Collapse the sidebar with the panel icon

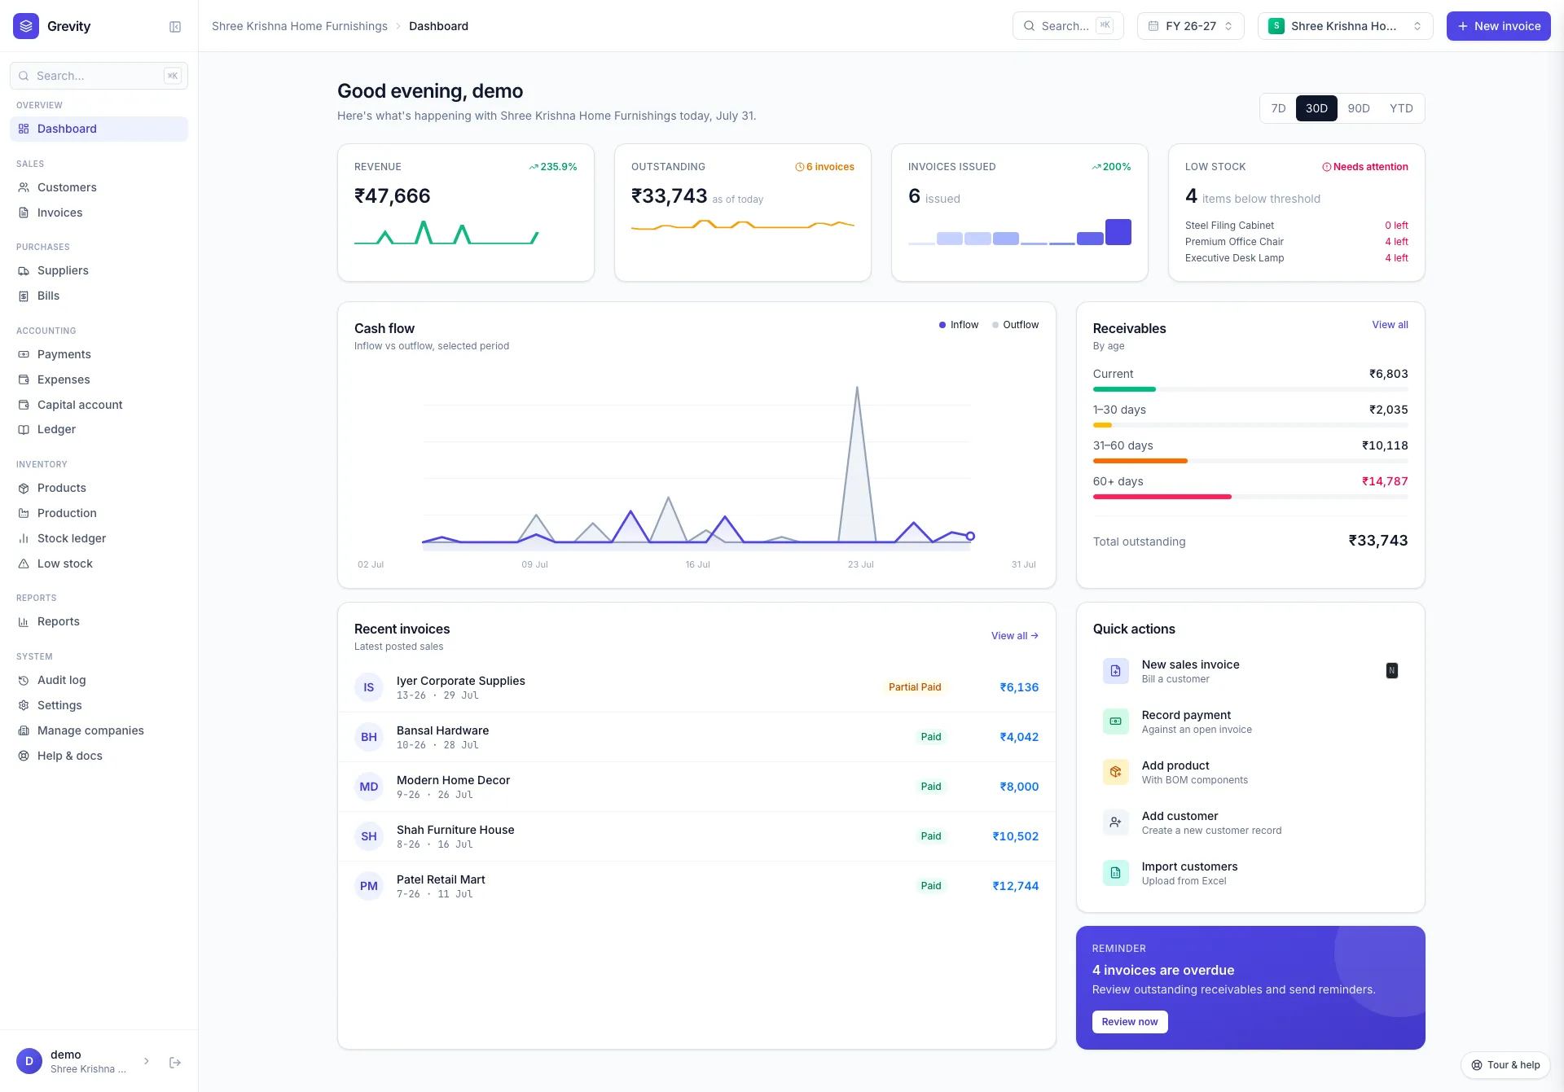click(175, 27)
